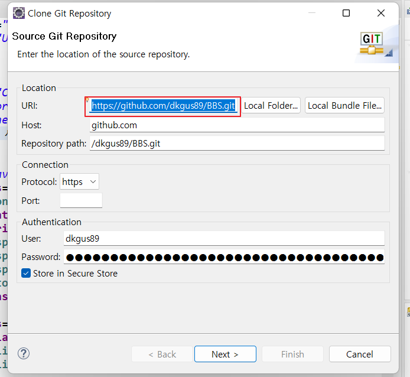Click the Connection group label
The image size is (410, 377).
coord(45,164)
